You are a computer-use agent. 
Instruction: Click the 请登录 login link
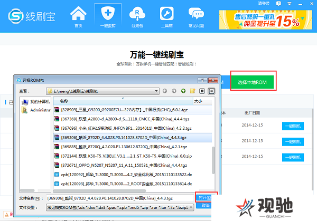(x=264, y=4)
